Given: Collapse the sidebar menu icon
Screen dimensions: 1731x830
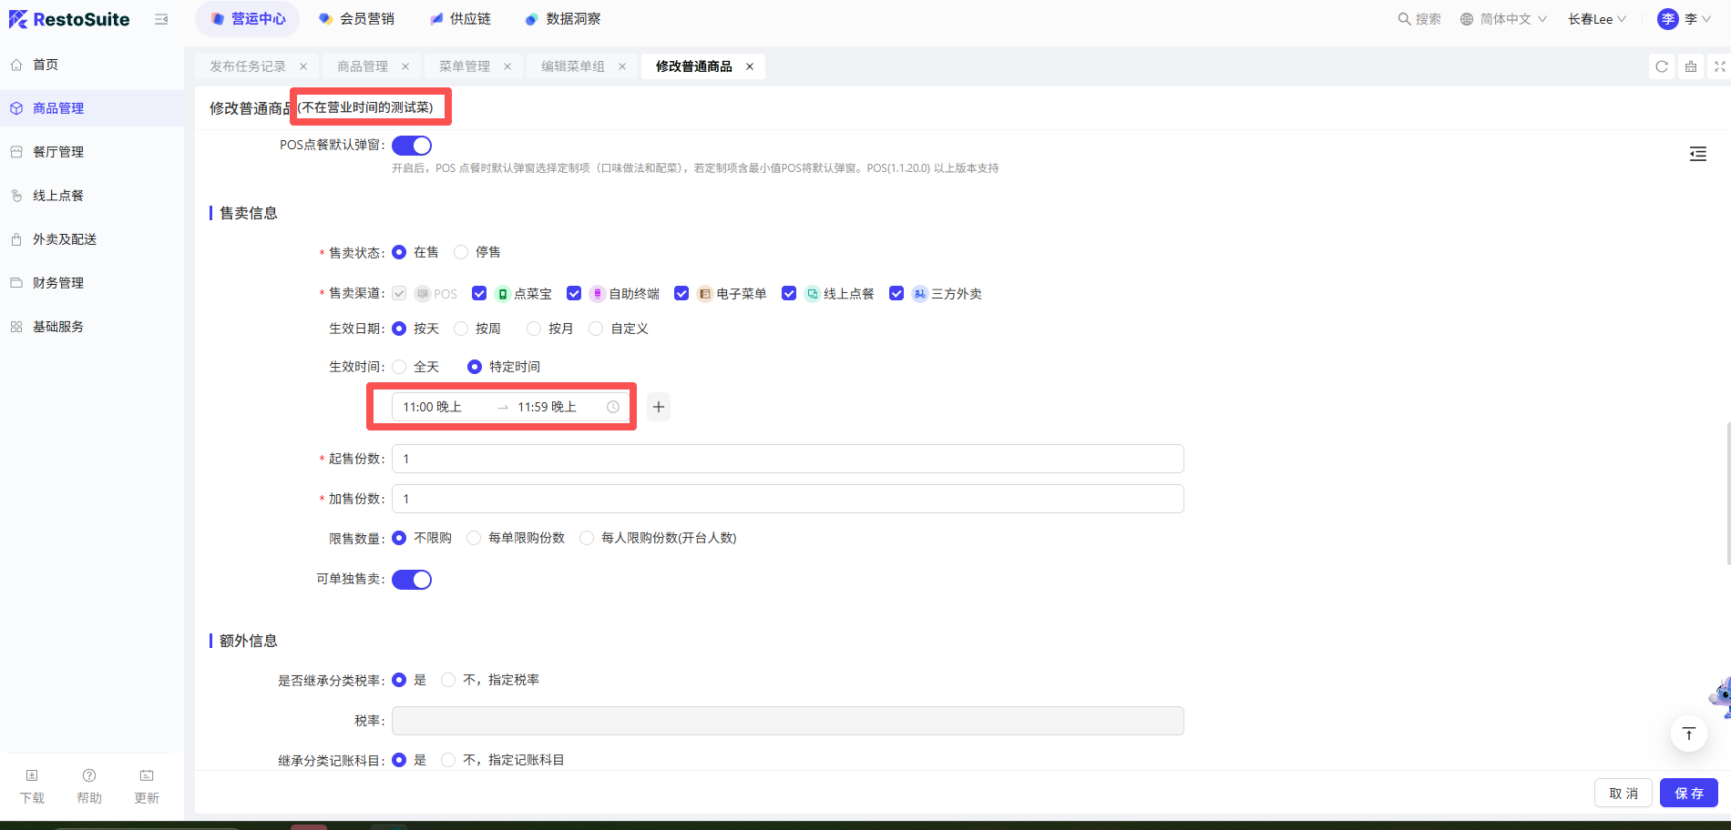Looking at the screenshot, I should coord(161,19).
